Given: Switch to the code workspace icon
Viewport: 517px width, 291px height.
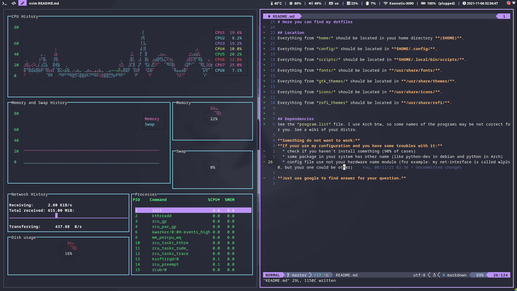Looking at the screenshot, I should tap(14, 4).
